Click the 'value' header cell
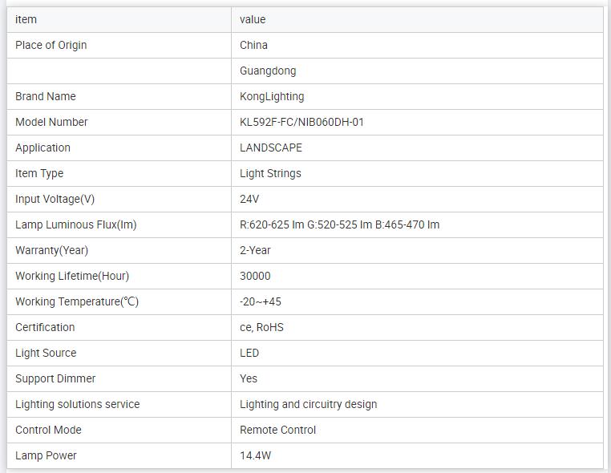 point(253,19)
